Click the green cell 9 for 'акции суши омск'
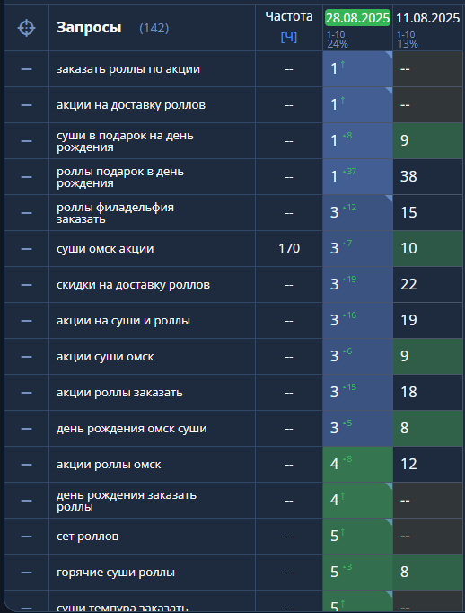 click(428, 357)
